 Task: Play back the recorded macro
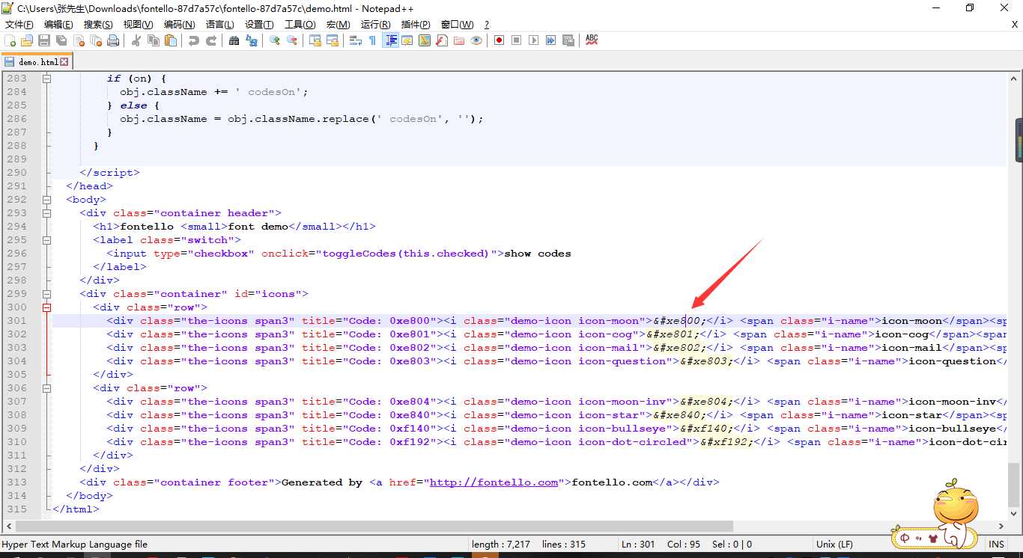click(534, 40)
